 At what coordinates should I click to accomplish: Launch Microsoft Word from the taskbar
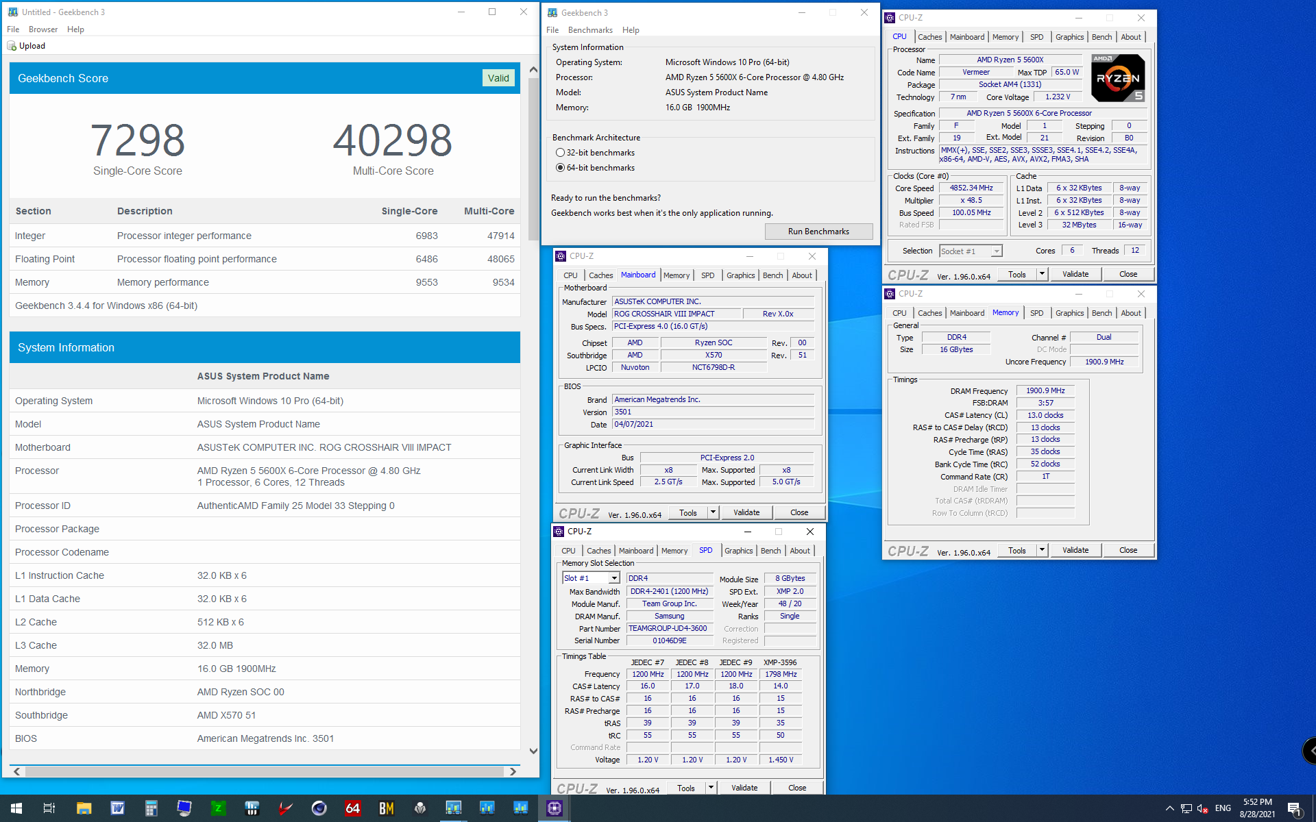pos(117,808)
